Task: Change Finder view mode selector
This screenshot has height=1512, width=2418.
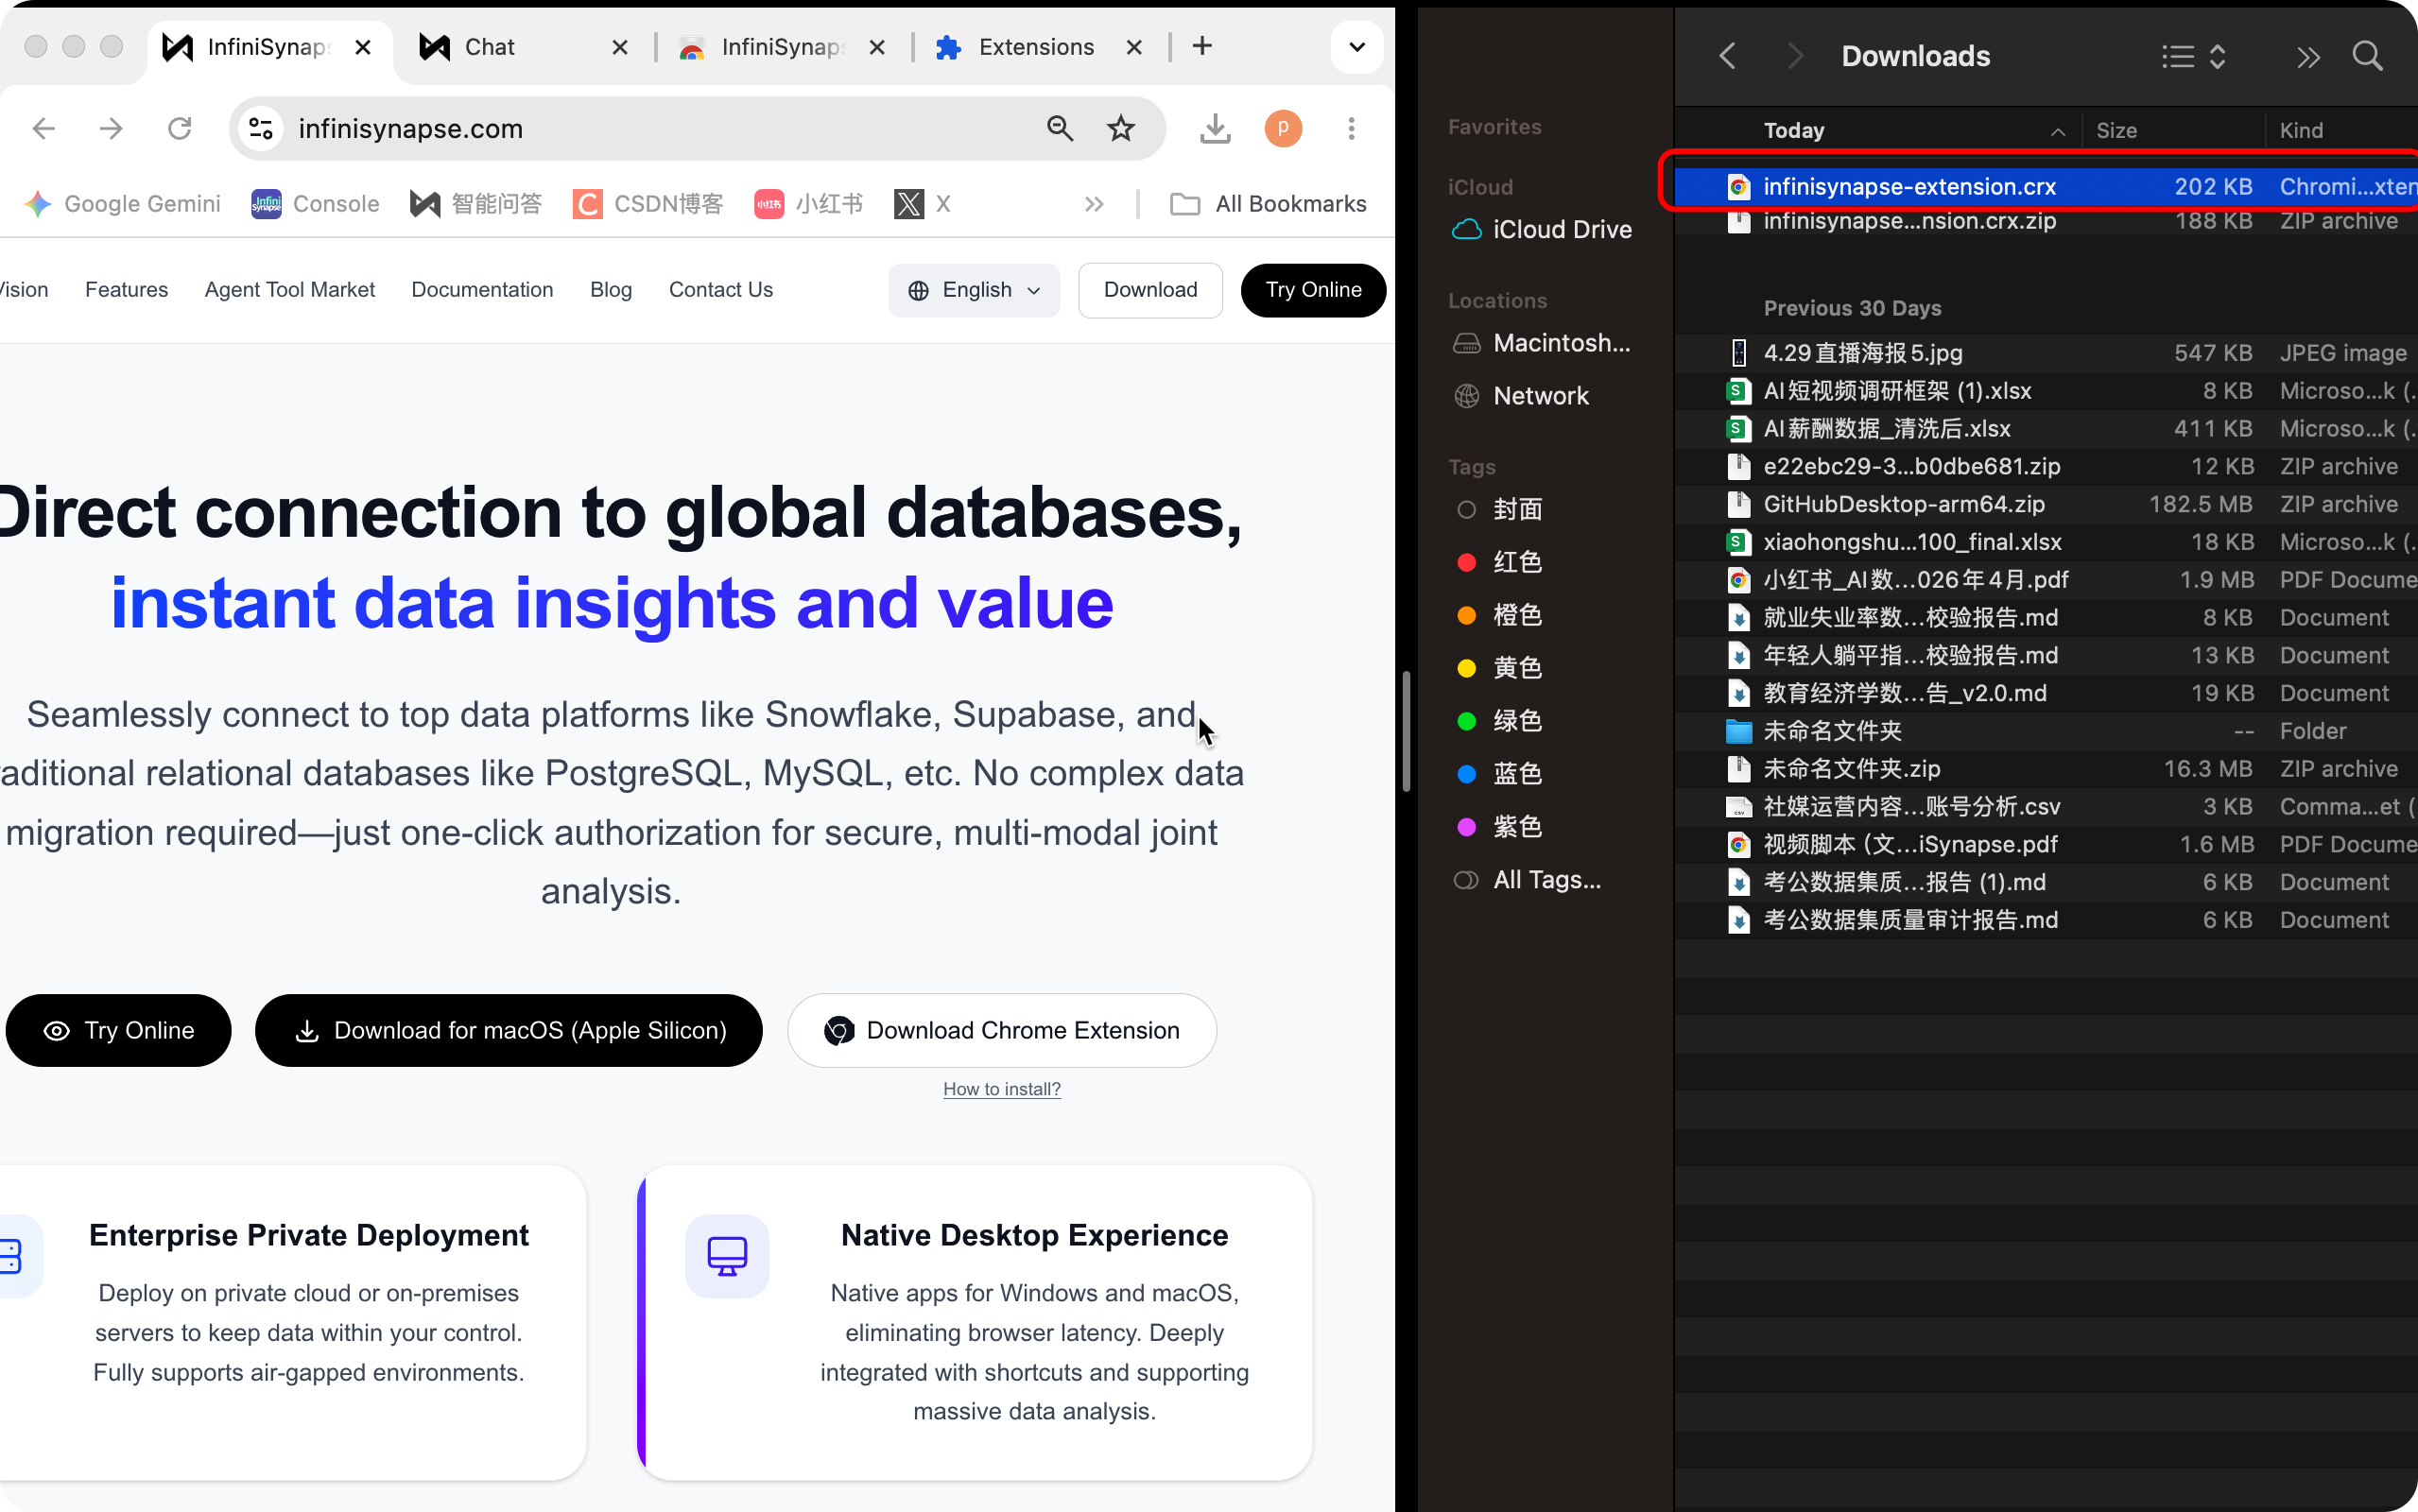Action: click(2193, 56)
